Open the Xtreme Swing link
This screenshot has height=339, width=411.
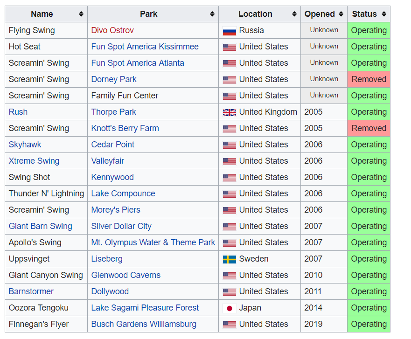click(x=34, y=161)
